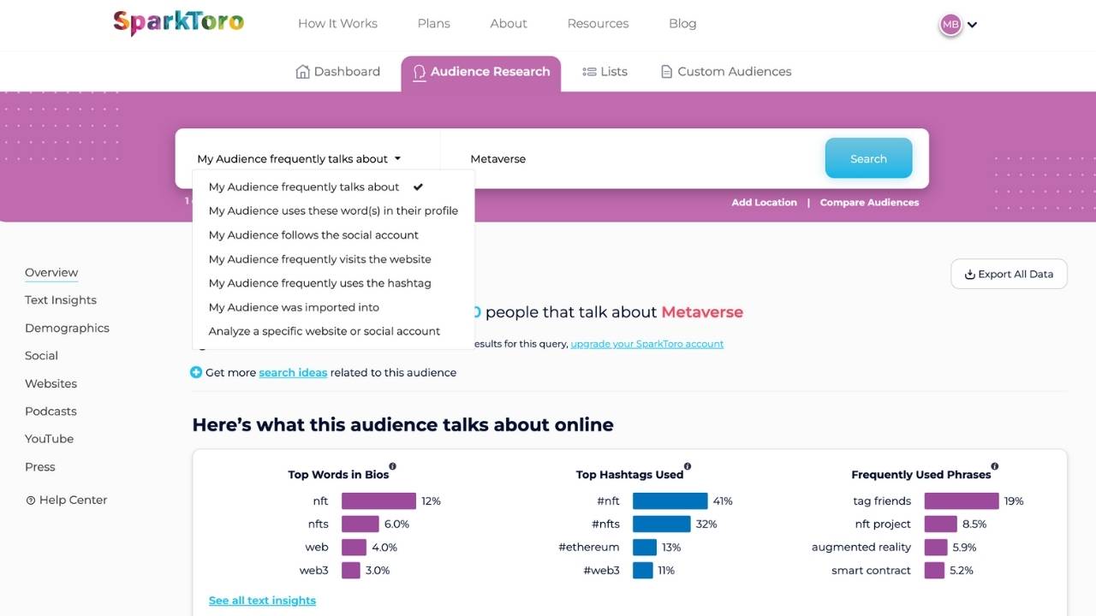Click the Help Center question icon
Image resolution: width=1096 pixels, height=616 pixels.
point(31,500)
